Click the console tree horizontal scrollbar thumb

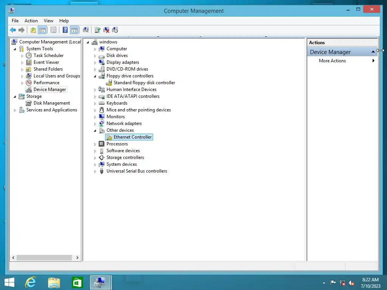[44, 258]
